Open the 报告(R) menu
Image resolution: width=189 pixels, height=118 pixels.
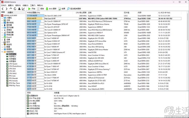[x=18, y=6]
